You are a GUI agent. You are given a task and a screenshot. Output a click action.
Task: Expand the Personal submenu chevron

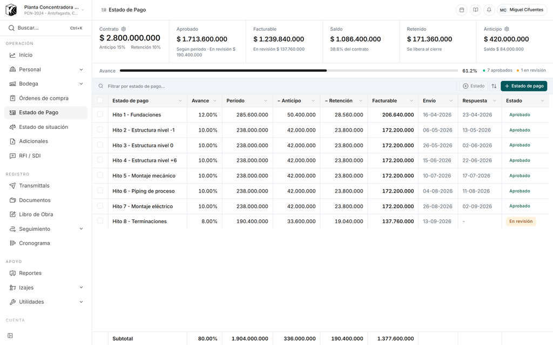coord(81,70)
